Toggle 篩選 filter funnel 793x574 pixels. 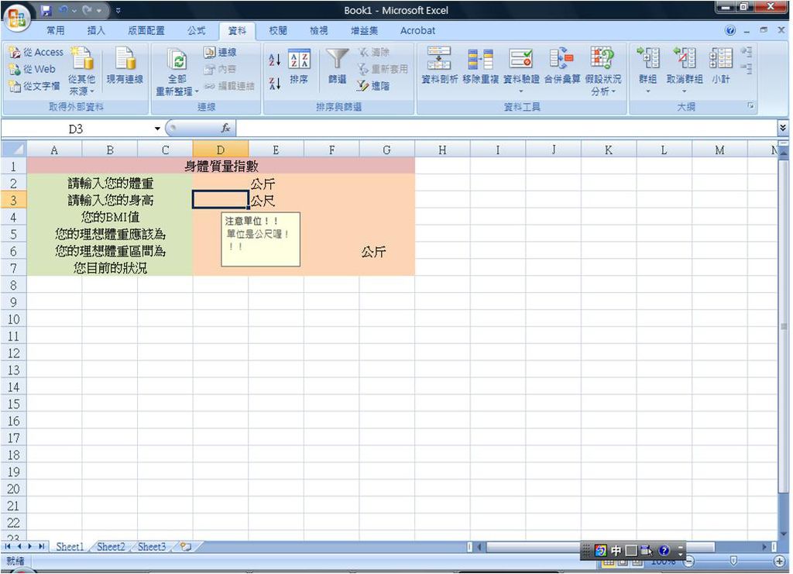(x=337, y=67)
